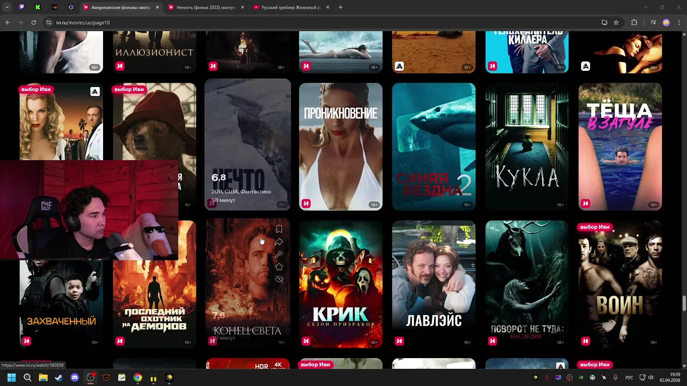
Task: Open the Twitch pinned tab
Action: point(21,8)
